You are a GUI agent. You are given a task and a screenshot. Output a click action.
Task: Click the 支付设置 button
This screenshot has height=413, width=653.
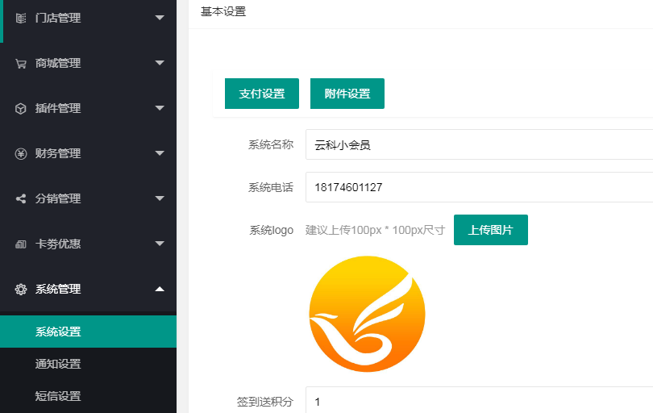(x=262, y=94)
